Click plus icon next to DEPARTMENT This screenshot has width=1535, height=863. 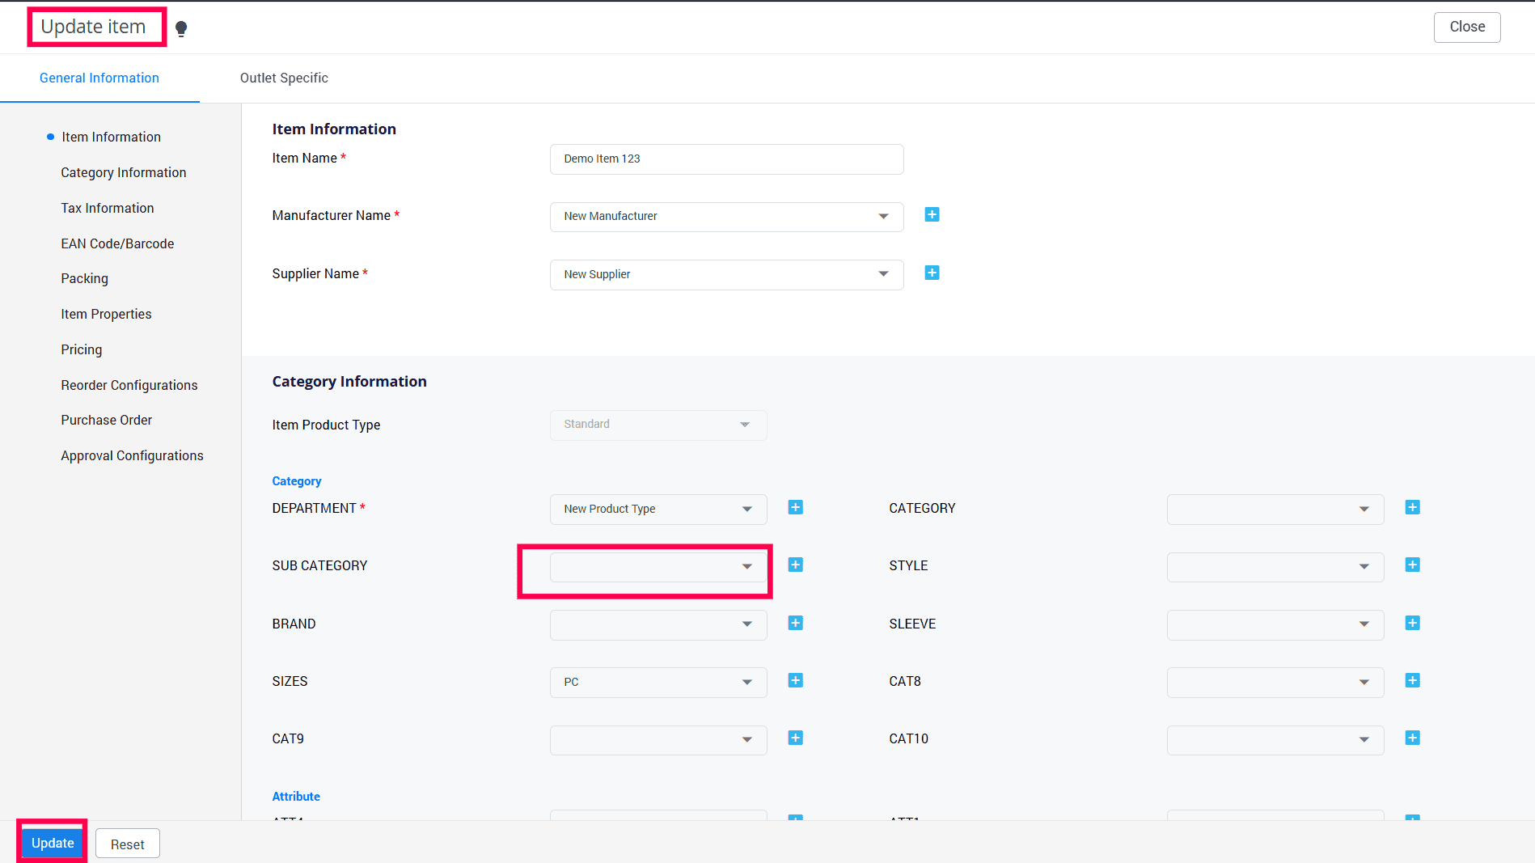point(795,507)
